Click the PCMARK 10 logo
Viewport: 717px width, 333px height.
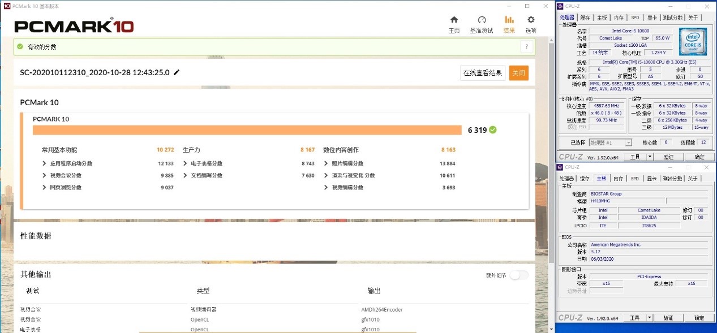click(74, 26)
